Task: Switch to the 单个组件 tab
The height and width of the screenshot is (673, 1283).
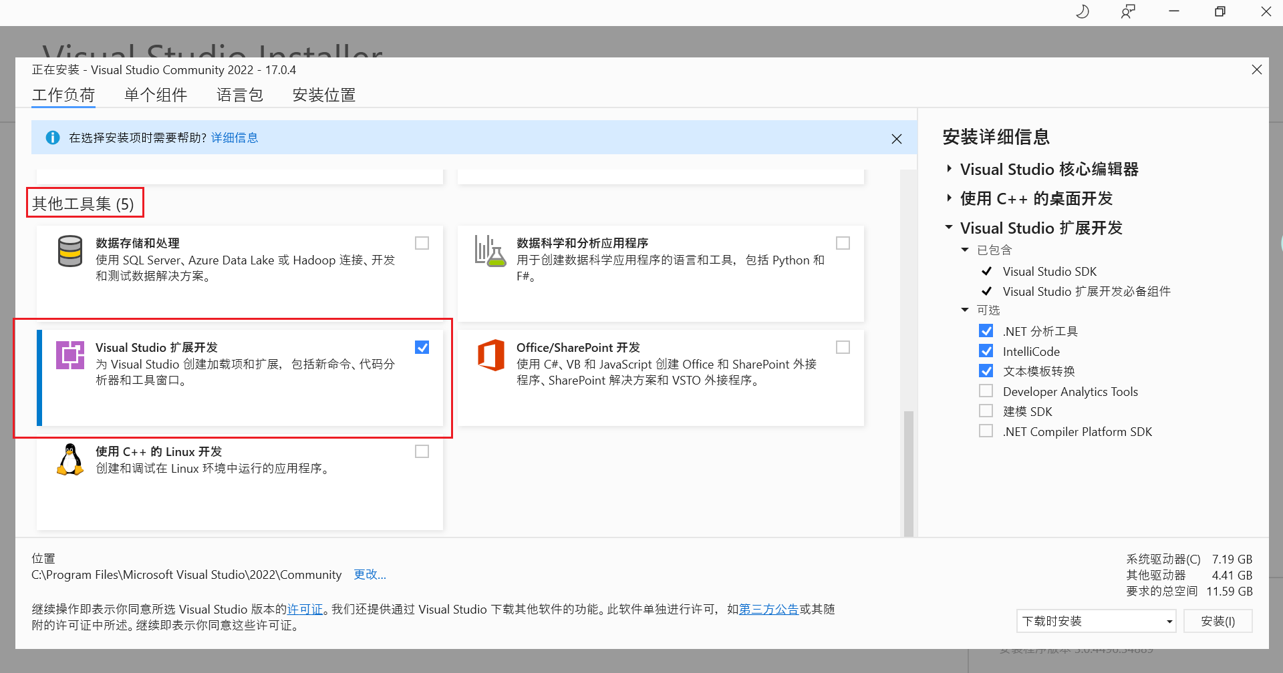Action: [x=156, y=95]
